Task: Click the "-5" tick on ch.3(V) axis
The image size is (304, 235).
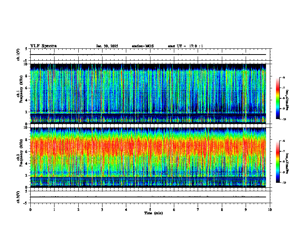Action: 26,203
